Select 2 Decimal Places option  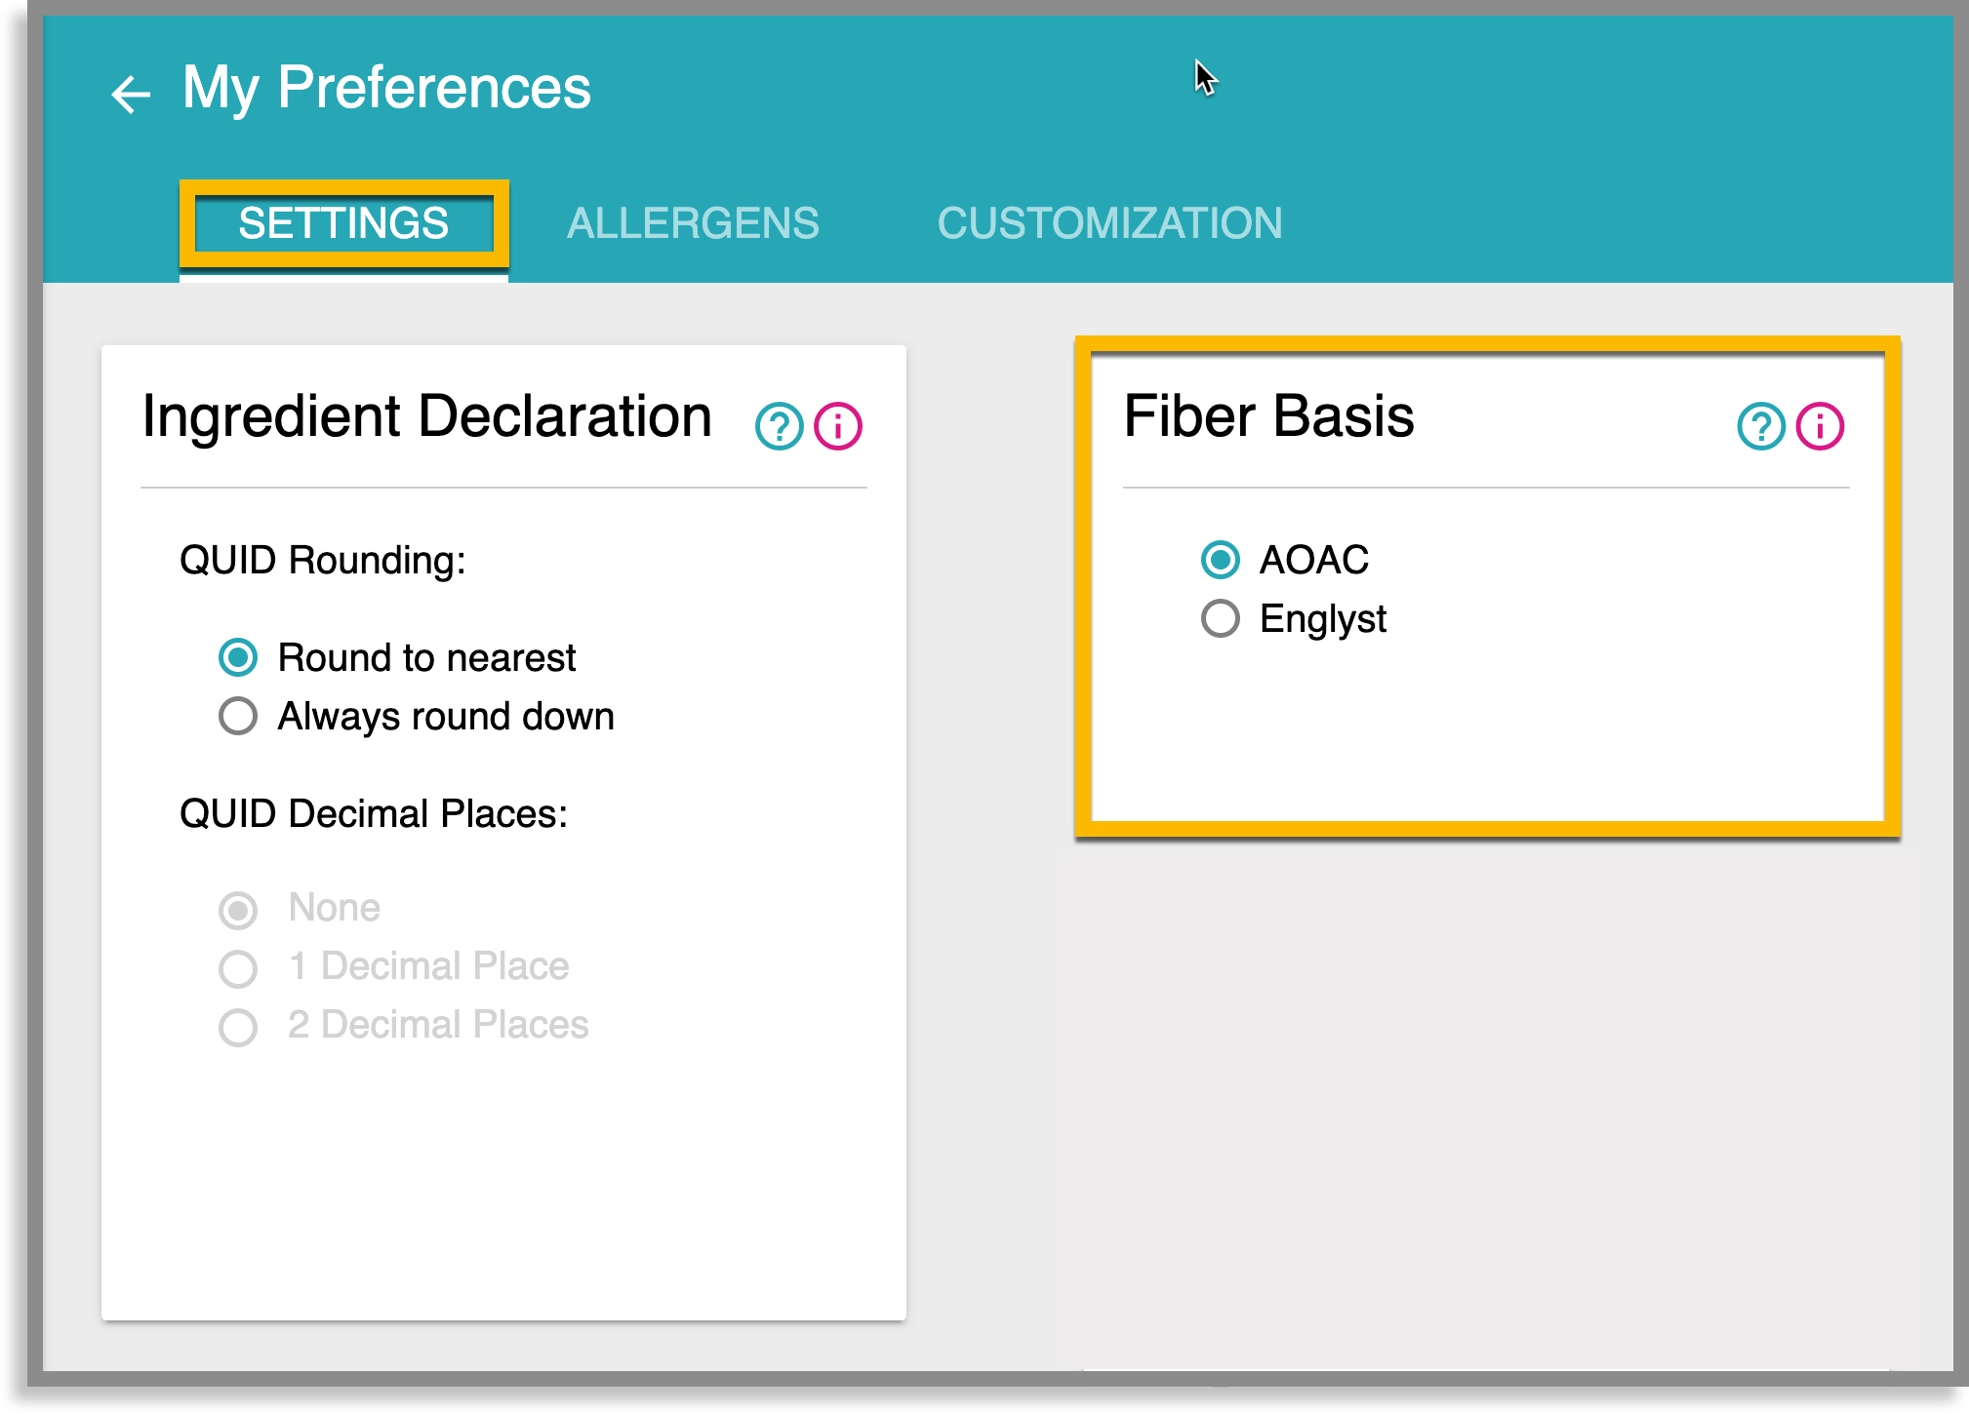[x=404, y=1026]
